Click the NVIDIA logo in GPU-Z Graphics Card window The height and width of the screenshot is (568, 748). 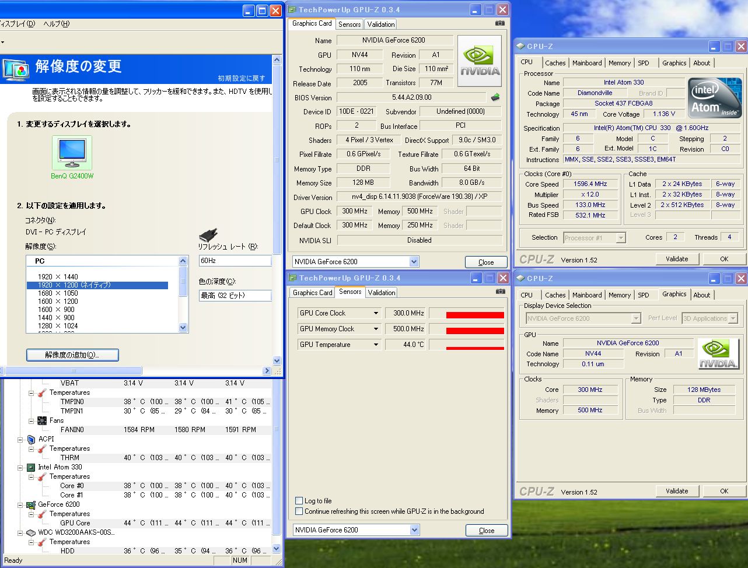pos(480,61)
